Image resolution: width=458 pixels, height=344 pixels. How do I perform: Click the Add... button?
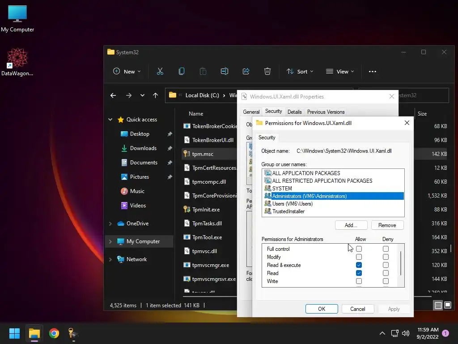pos(351,225)
